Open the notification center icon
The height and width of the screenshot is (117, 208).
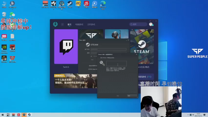(x=204, y=115)
